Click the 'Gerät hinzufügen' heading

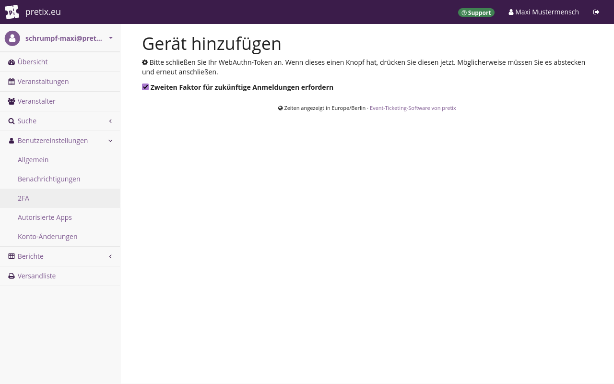[x=212, y=44]
